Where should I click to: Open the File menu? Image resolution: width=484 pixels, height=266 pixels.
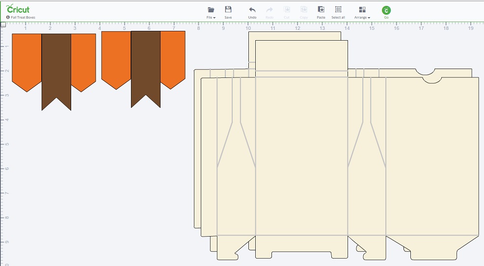pyautogui.click(x=211, y=13)
